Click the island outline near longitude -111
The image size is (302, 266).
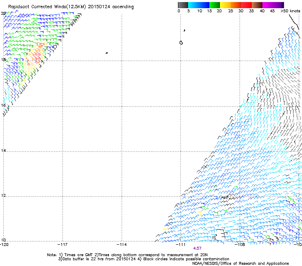tap(181, 43)
